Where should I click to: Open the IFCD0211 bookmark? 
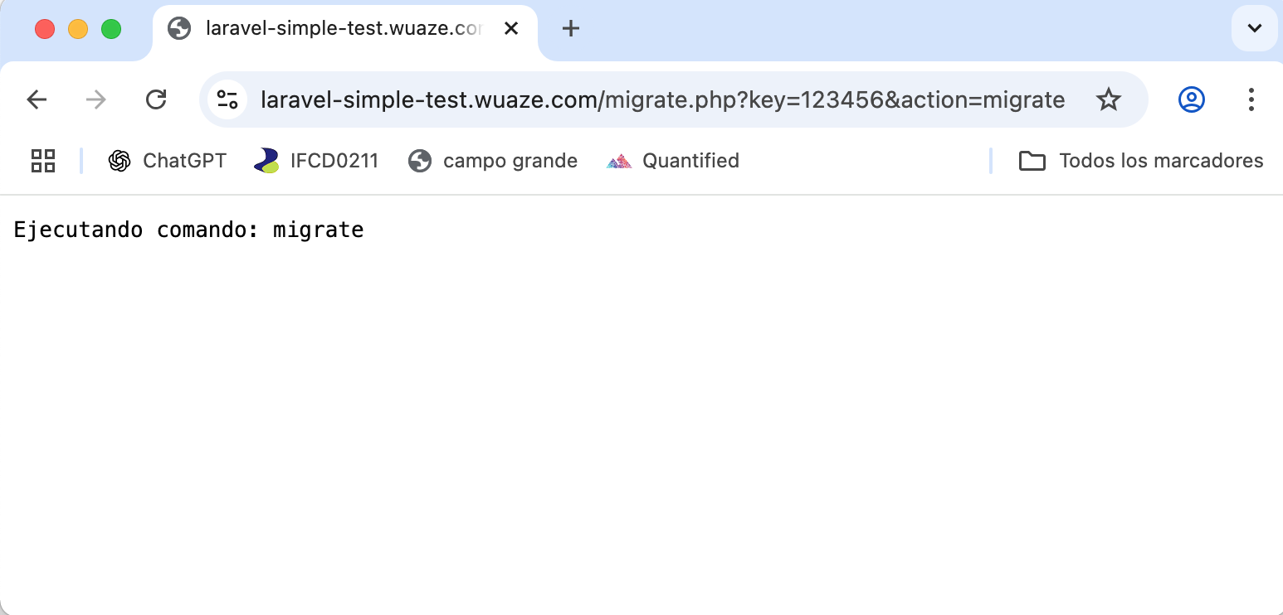point(316,161)
